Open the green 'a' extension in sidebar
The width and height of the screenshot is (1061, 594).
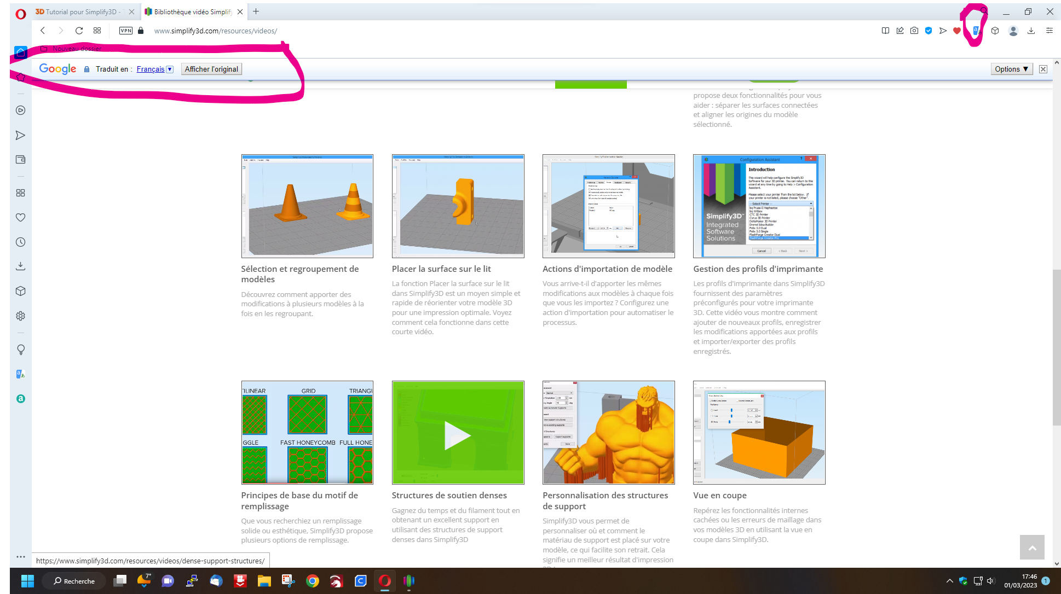[20, 399]
